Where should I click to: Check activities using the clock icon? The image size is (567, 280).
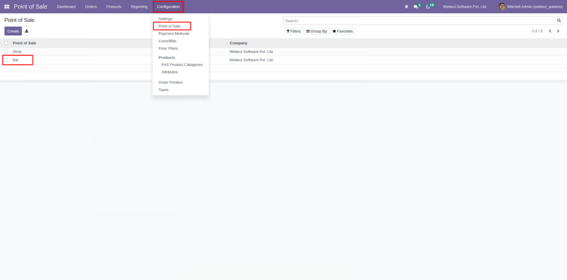(x=428, y=6)
